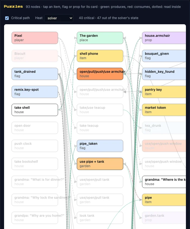
Task: Select the white use/open/push window node
Action: click(164, 164)
